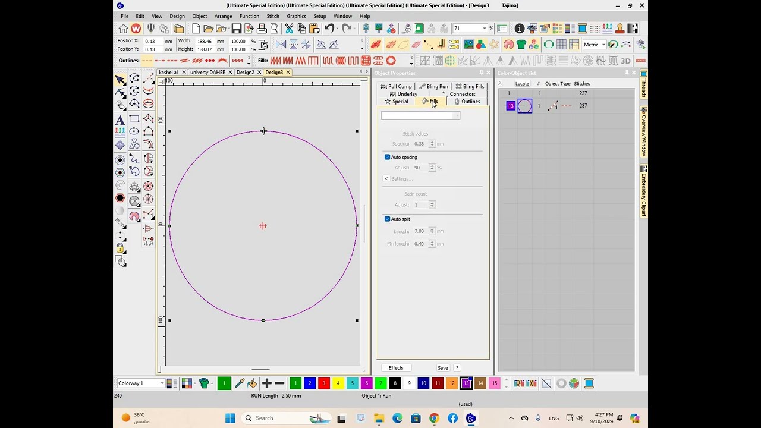This screenshot has width=761, height=428.
Task: Choose the Select Object arrow tool
Action: [120, 80]
